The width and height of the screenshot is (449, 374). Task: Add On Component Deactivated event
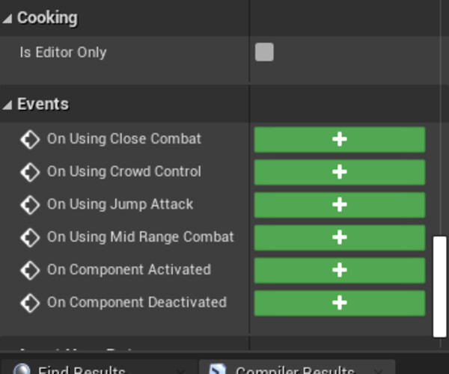pos(339,302)
